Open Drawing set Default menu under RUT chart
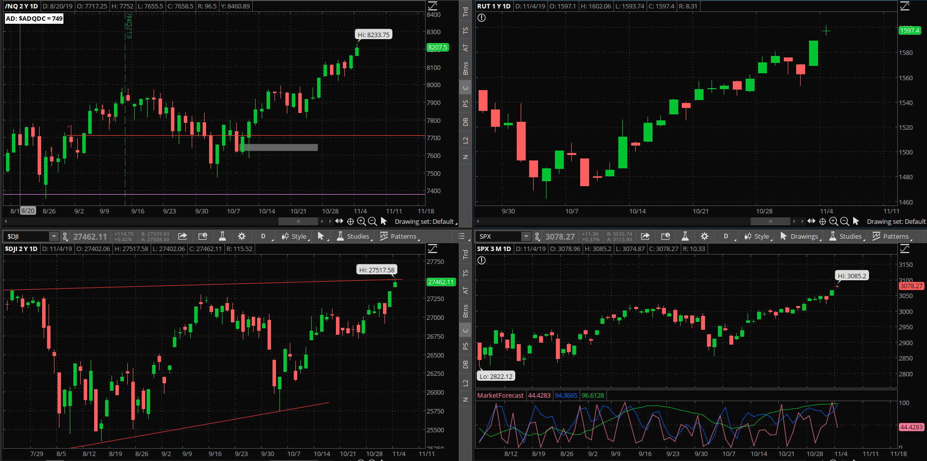The width and height of the screenshot is (927, 461). 896,221
